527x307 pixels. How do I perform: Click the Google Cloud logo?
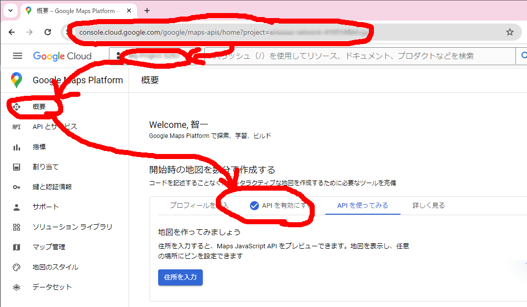tap(62, 56)
